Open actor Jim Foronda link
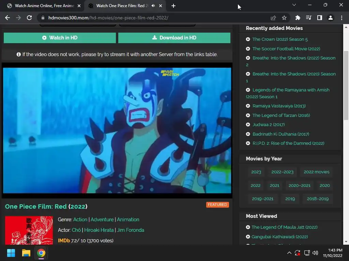The image size is (349, 261). pos(131,230)
